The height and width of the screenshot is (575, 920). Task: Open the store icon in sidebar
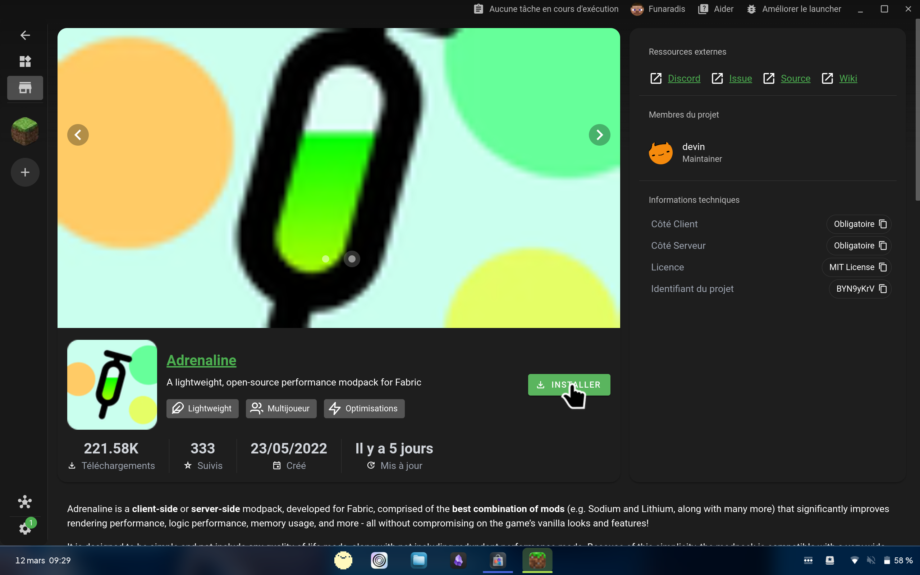click(25, 88)
